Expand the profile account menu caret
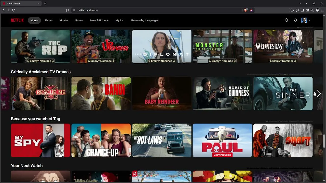This screenshot has height=183, width=326. tap(309, 20)
